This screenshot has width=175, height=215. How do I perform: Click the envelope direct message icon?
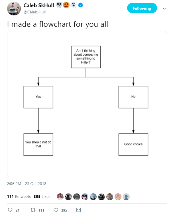(79, 210)
